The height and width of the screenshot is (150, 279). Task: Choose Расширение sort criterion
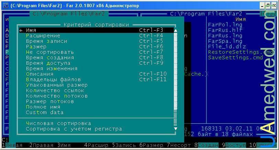point(96,36)
